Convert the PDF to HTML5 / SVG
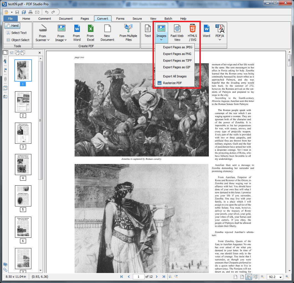Image resolution: width=294 pixels, height=283 pixels. click(192, 33)
